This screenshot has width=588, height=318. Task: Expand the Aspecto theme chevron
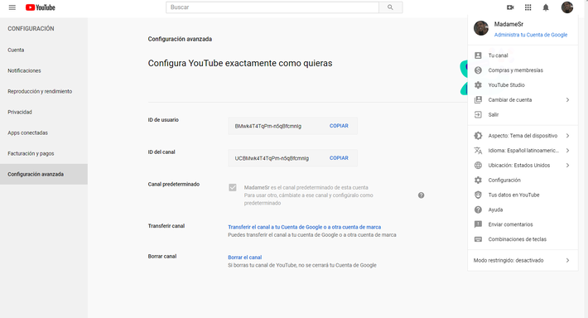point(568,136)
